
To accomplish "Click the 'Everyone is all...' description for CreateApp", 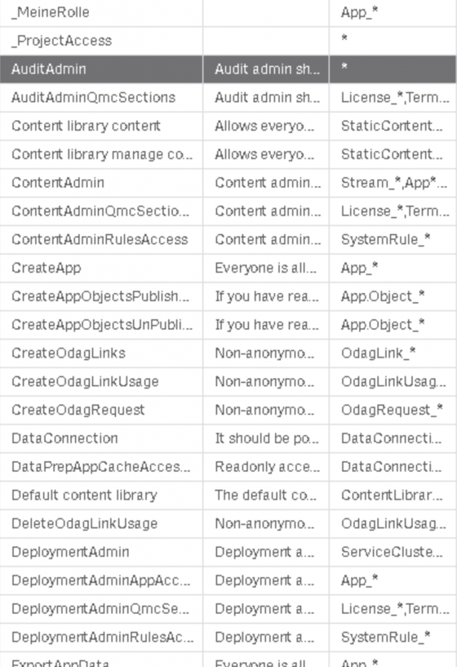I will click(x=265, y=268).
